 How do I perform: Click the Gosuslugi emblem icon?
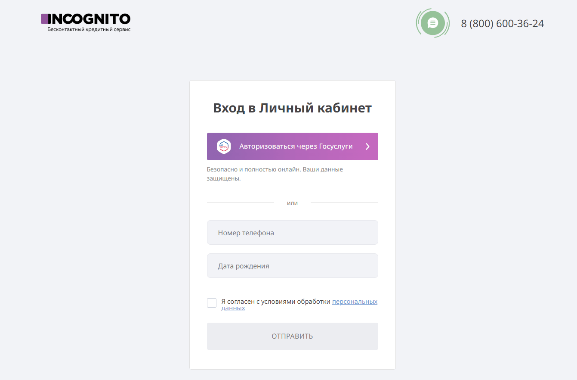(224, 146)
